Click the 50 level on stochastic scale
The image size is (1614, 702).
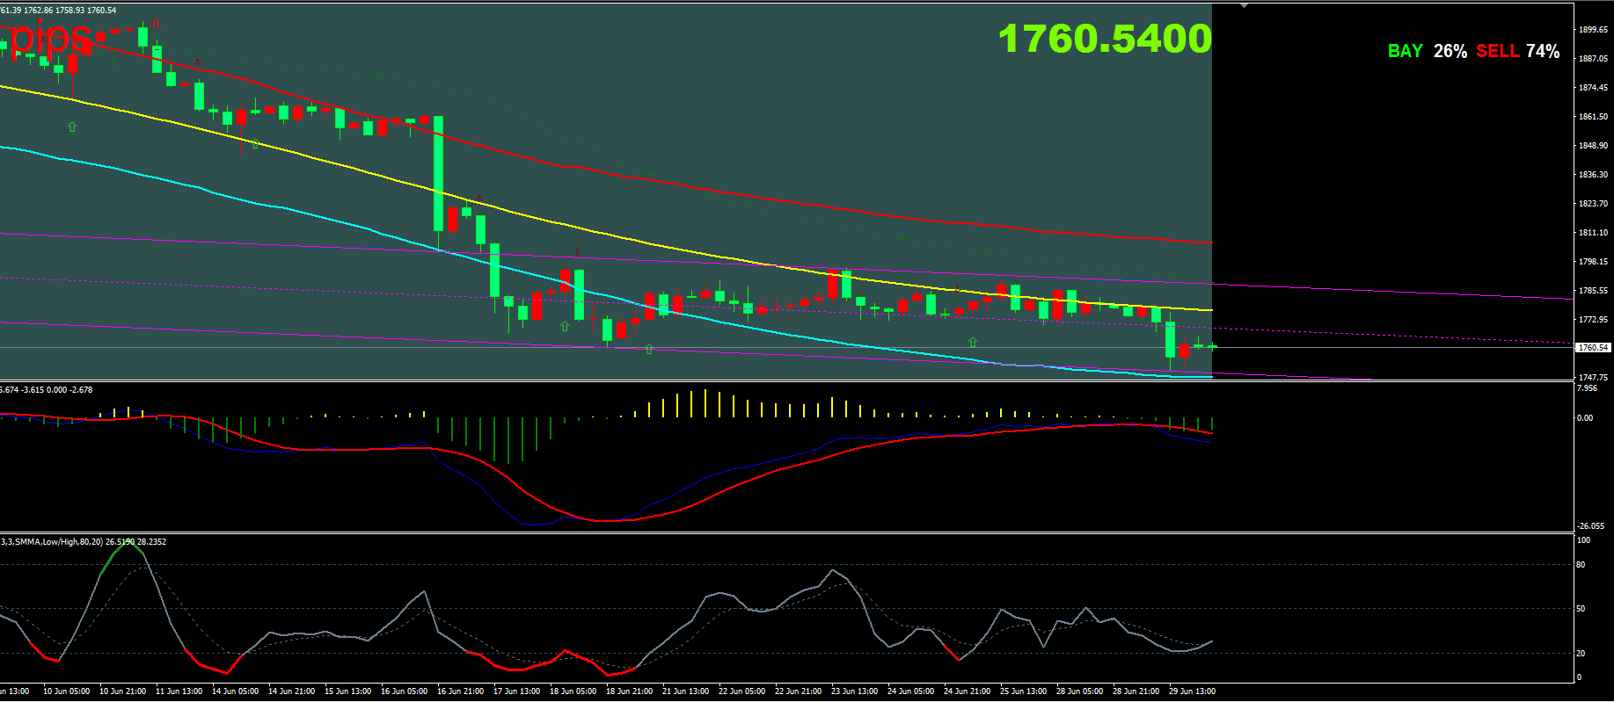(x=1581, y=609)
